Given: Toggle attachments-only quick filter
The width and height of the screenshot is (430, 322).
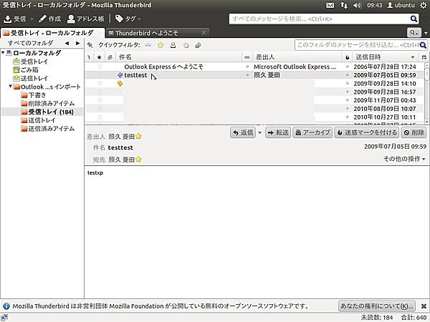Looking at the screenshot, I should pos(198,45).
